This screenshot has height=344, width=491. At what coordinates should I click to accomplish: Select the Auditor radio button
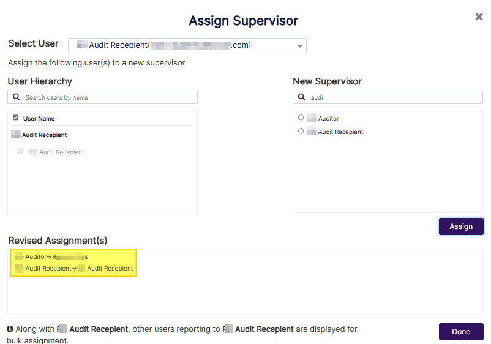(x=301, y=118)
